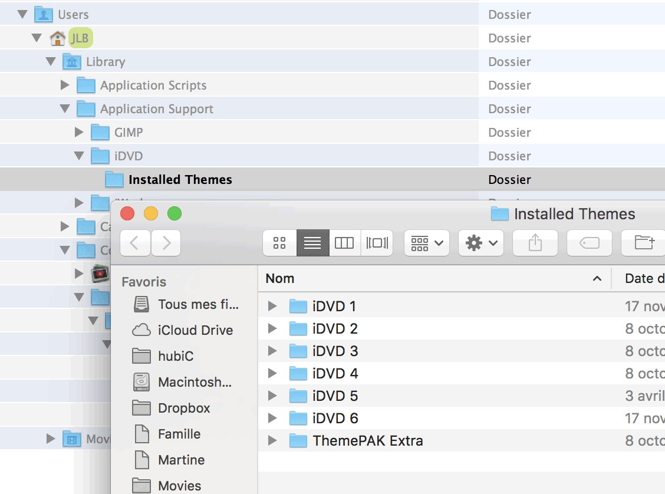Select Installed Themes in background tree
This screenshot has height=494, width=665.
(332, 180)
